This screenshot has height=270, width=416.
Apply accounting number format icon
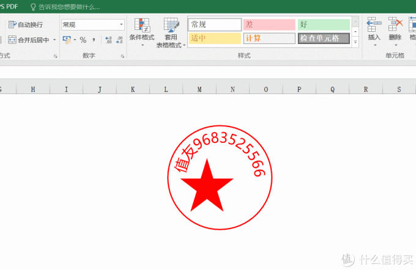(x=67, y=40)
